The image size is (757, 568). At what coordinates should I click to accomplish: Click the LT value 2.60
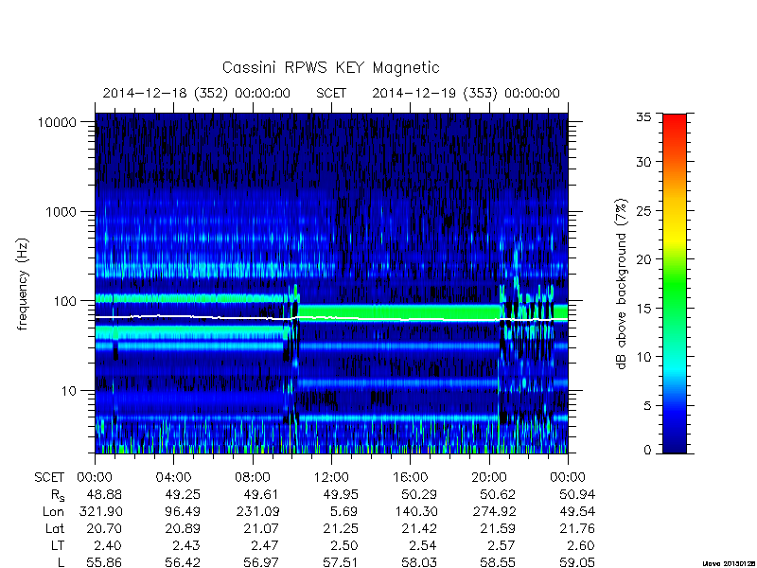point(581,545)
